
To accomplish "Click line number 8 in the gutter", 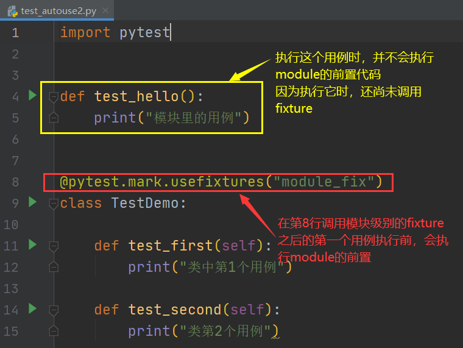I will point(15,182).
